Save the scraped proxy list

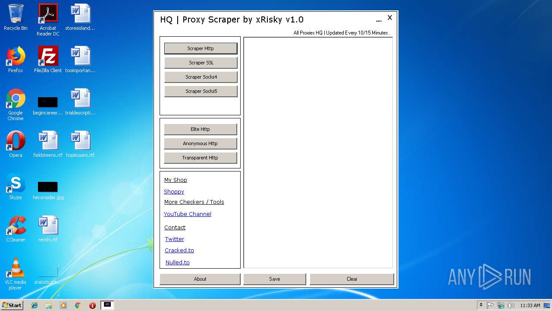275,279
